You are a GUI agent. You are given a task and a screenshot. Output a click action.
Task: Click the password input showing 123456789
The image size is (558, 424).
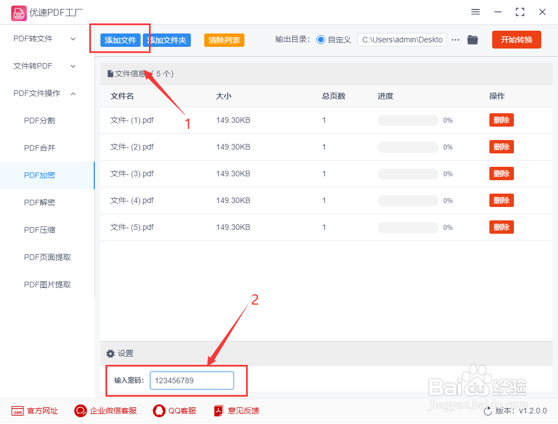[191, 380]
